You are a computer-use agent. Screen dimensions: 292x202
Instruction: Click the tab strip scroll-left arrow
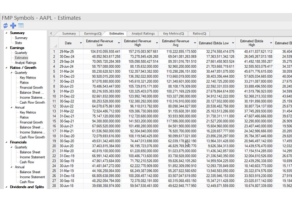coord(51,34)
